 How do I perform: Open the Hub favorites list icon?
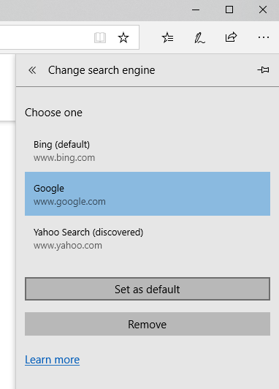[167, 38]
